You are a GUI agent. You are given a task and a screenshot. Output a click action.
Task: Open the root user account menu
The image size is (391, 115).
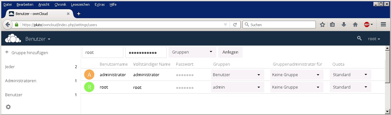[x=374, y=39]
